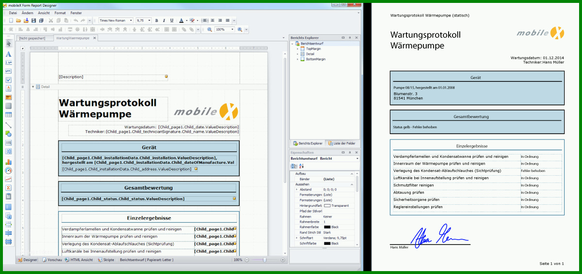Image resolution: width=582 pixels, height=274 pixels.
Task: Pick the check box control tool
Action: [x=8, y=80]
